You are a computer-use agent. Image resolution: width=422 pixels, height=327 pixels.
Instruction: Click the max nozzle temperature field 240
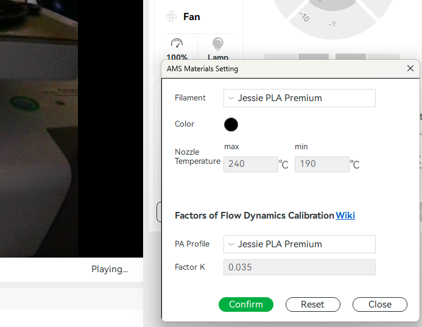[x=250, y=164]
